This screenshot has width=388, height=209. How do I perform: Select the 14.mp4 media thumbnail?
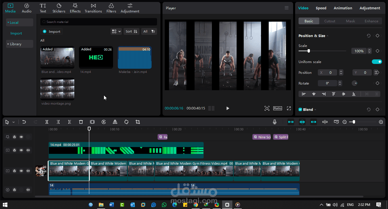click(x=96, y=58)
